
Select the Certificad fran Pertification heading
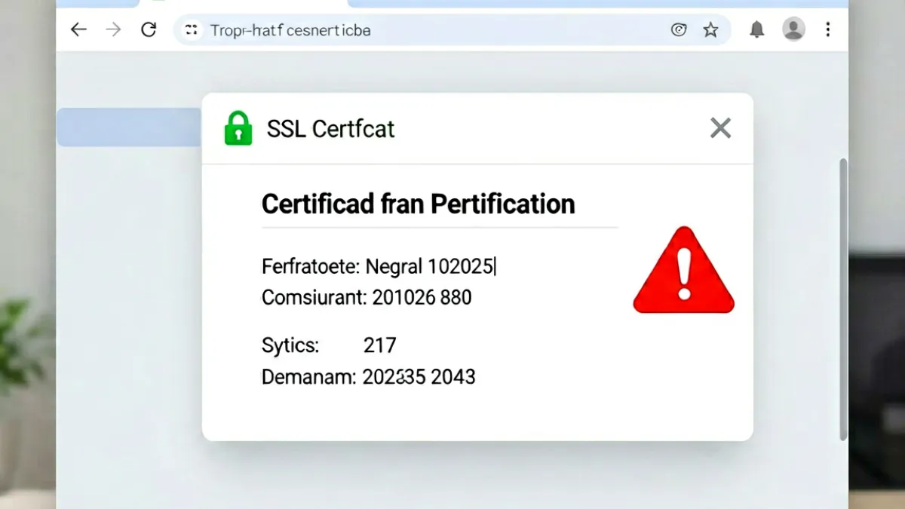click(418, 204)
